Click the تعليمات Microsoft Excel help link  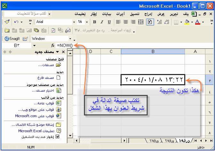coord(36,131)
